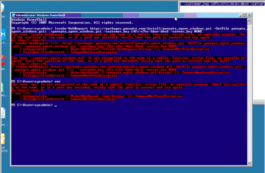Screen dimensions: 265x173
Task: Open the red desktop shortcut icon
Action: coord(3,61)
